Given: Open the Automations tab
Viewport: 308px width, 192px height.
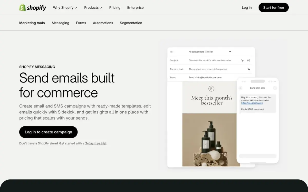Looking at the screenshot, I should coord(103,23).
